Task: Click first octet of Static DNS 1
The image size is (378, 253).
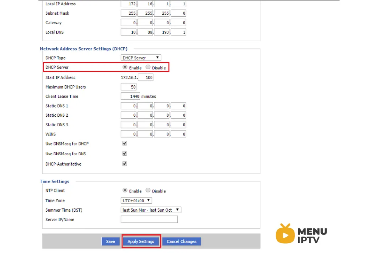Action: pos(129,106)
